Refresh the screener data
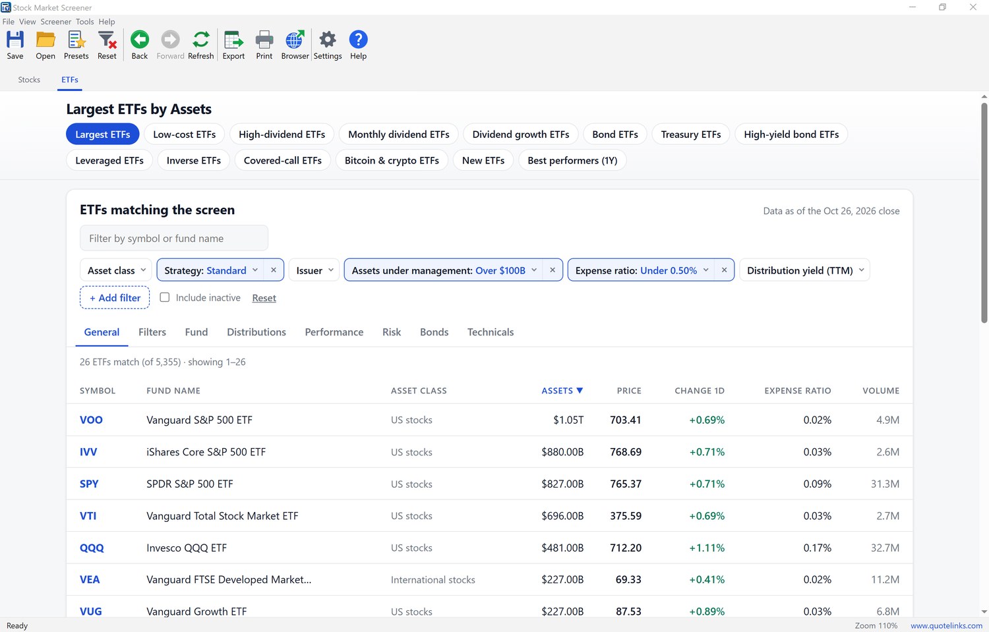The height and width of the screenshot is (632, 989). click(201, 45)
